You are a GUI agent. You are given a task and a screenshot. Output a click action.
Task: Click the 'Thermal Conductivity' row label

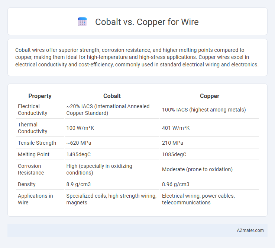pos(33,128)
